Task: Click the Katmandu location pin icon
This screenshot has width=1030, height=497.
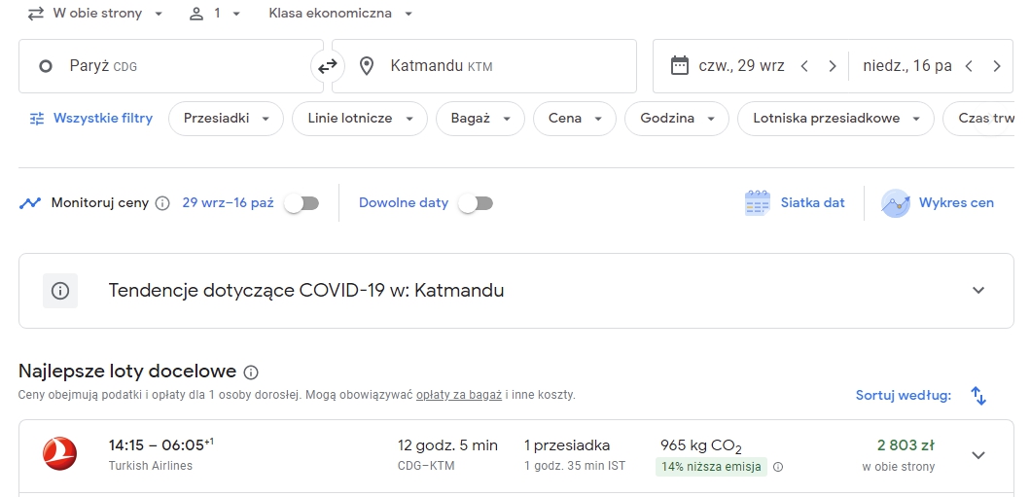Action: pos(367,66)
